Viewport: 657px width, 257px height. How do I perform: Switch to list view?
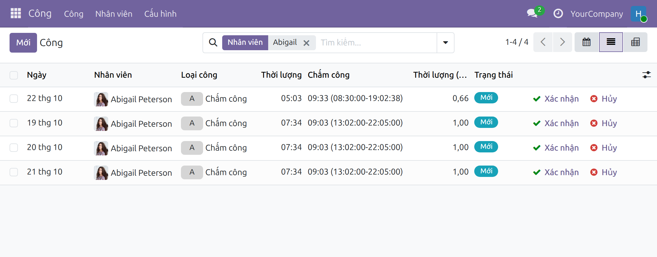611,42
